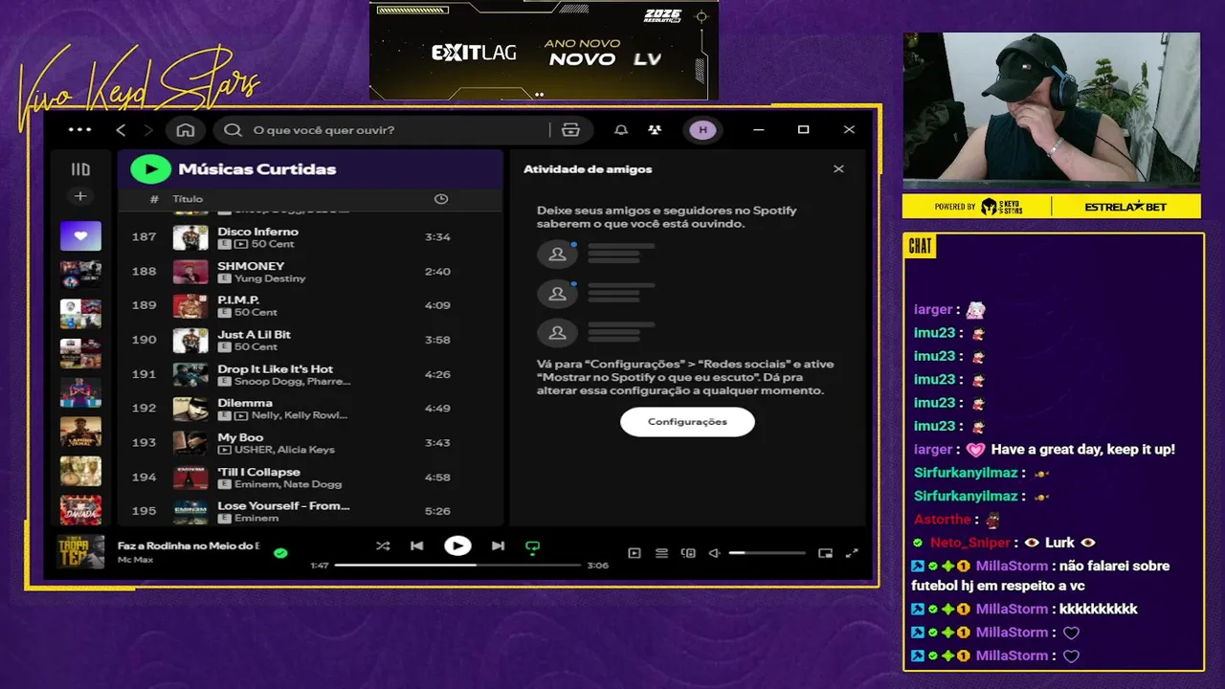This screenshot has width=1225, height=689.
Task: Open artist link 'USHER, Alicia Keys'
Action: tap(284, 450)
